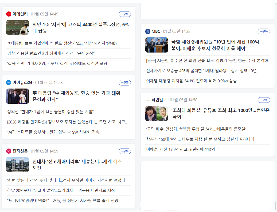Open article "AI가 스마트폰 승부처" 원가 압박

point(53,132)
